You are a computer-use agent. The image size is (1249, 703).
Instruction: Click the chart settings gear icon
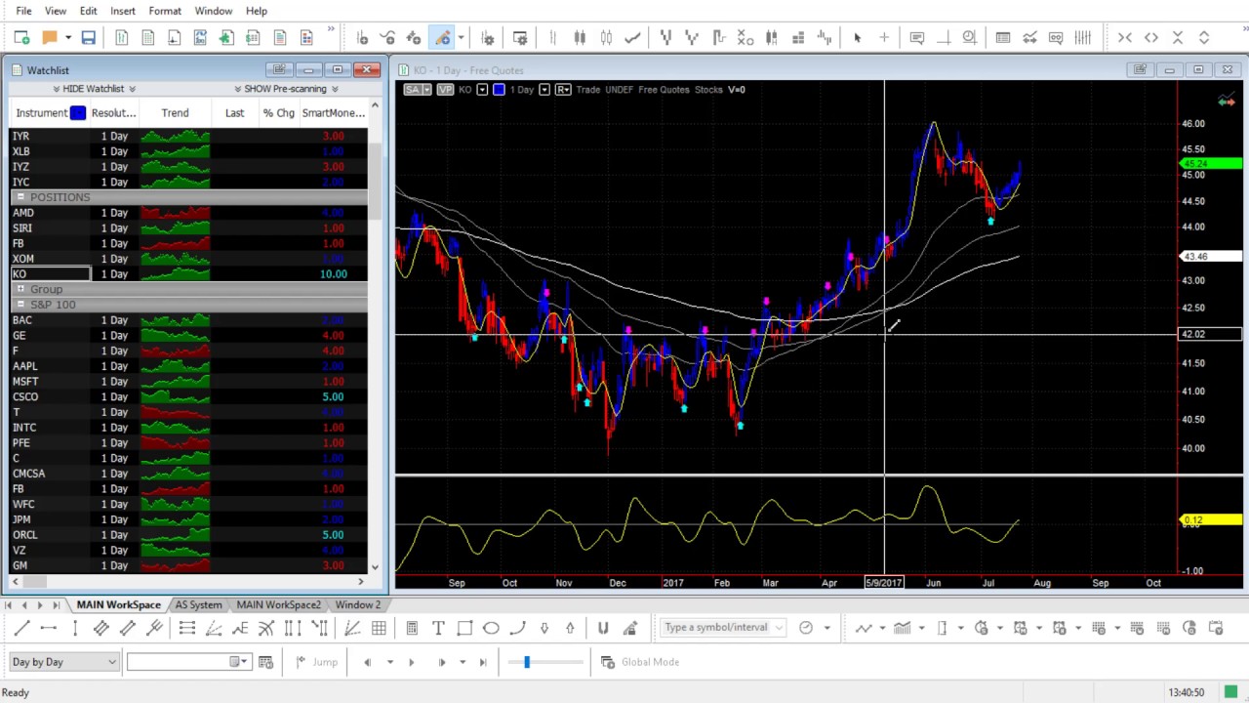[x=488, y=37]
